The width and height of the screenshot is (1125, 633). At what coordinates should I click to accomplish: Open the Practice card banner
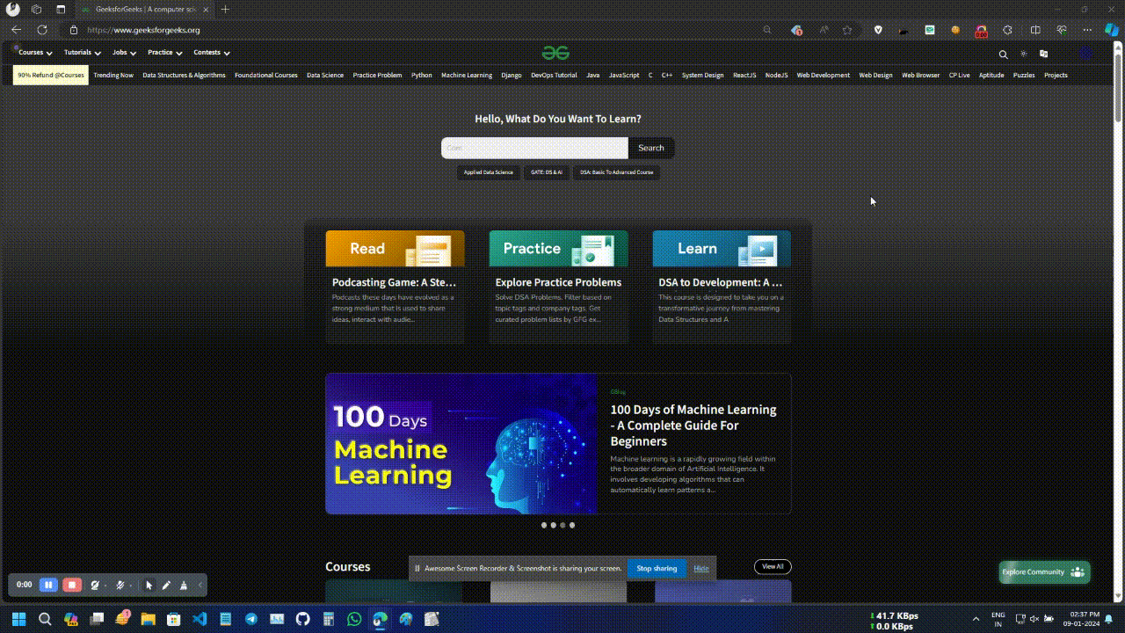[558, 249]
